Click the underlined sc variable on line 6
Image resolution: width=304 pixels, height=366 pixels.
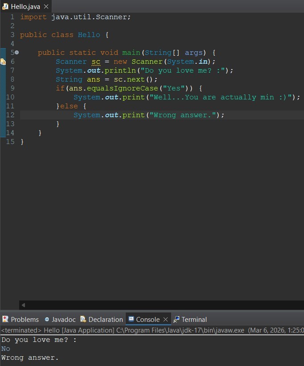96,62
